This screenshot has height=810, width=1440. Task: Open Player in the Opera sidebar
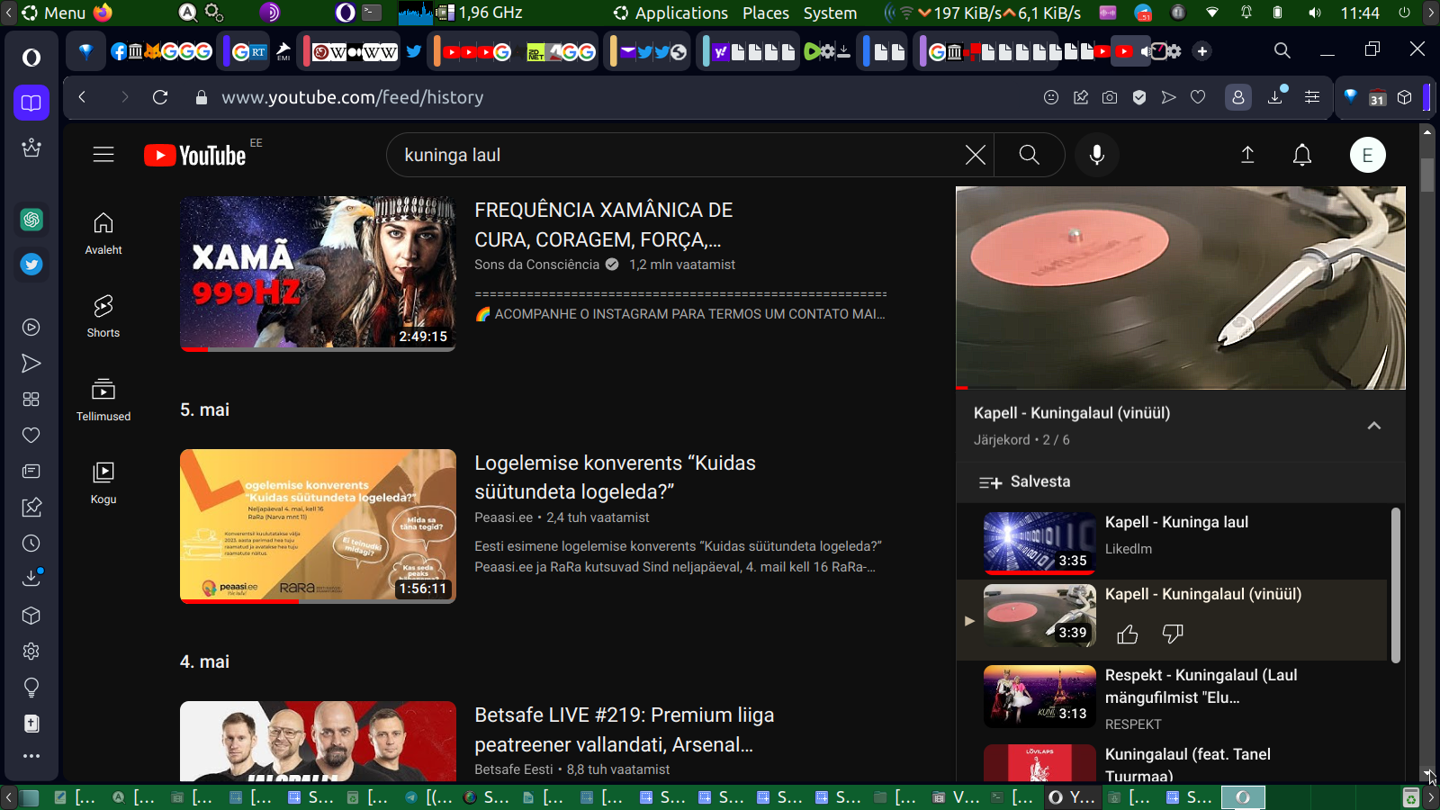31,327
